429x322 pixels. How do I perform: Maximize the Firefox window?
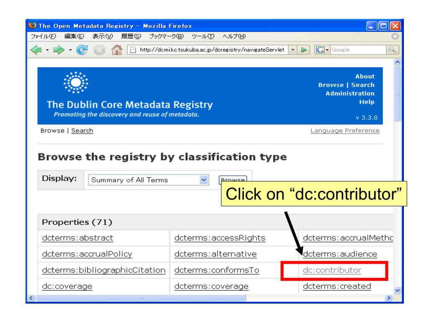coord(383,26)
